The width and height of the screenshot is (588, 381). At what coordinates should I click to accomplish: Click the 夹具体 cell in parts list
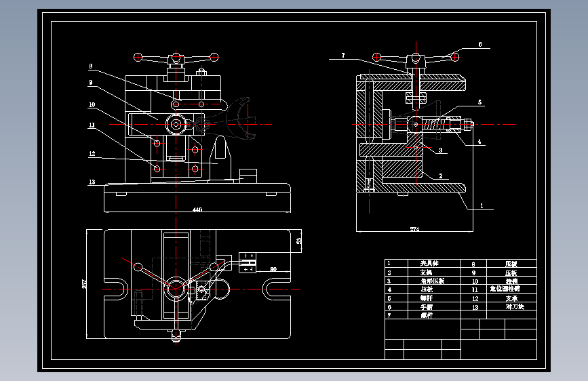429,263
